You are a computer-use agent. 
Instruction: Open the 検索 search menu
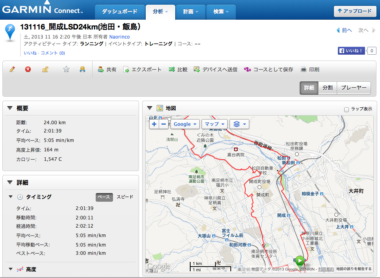(221, 12)
